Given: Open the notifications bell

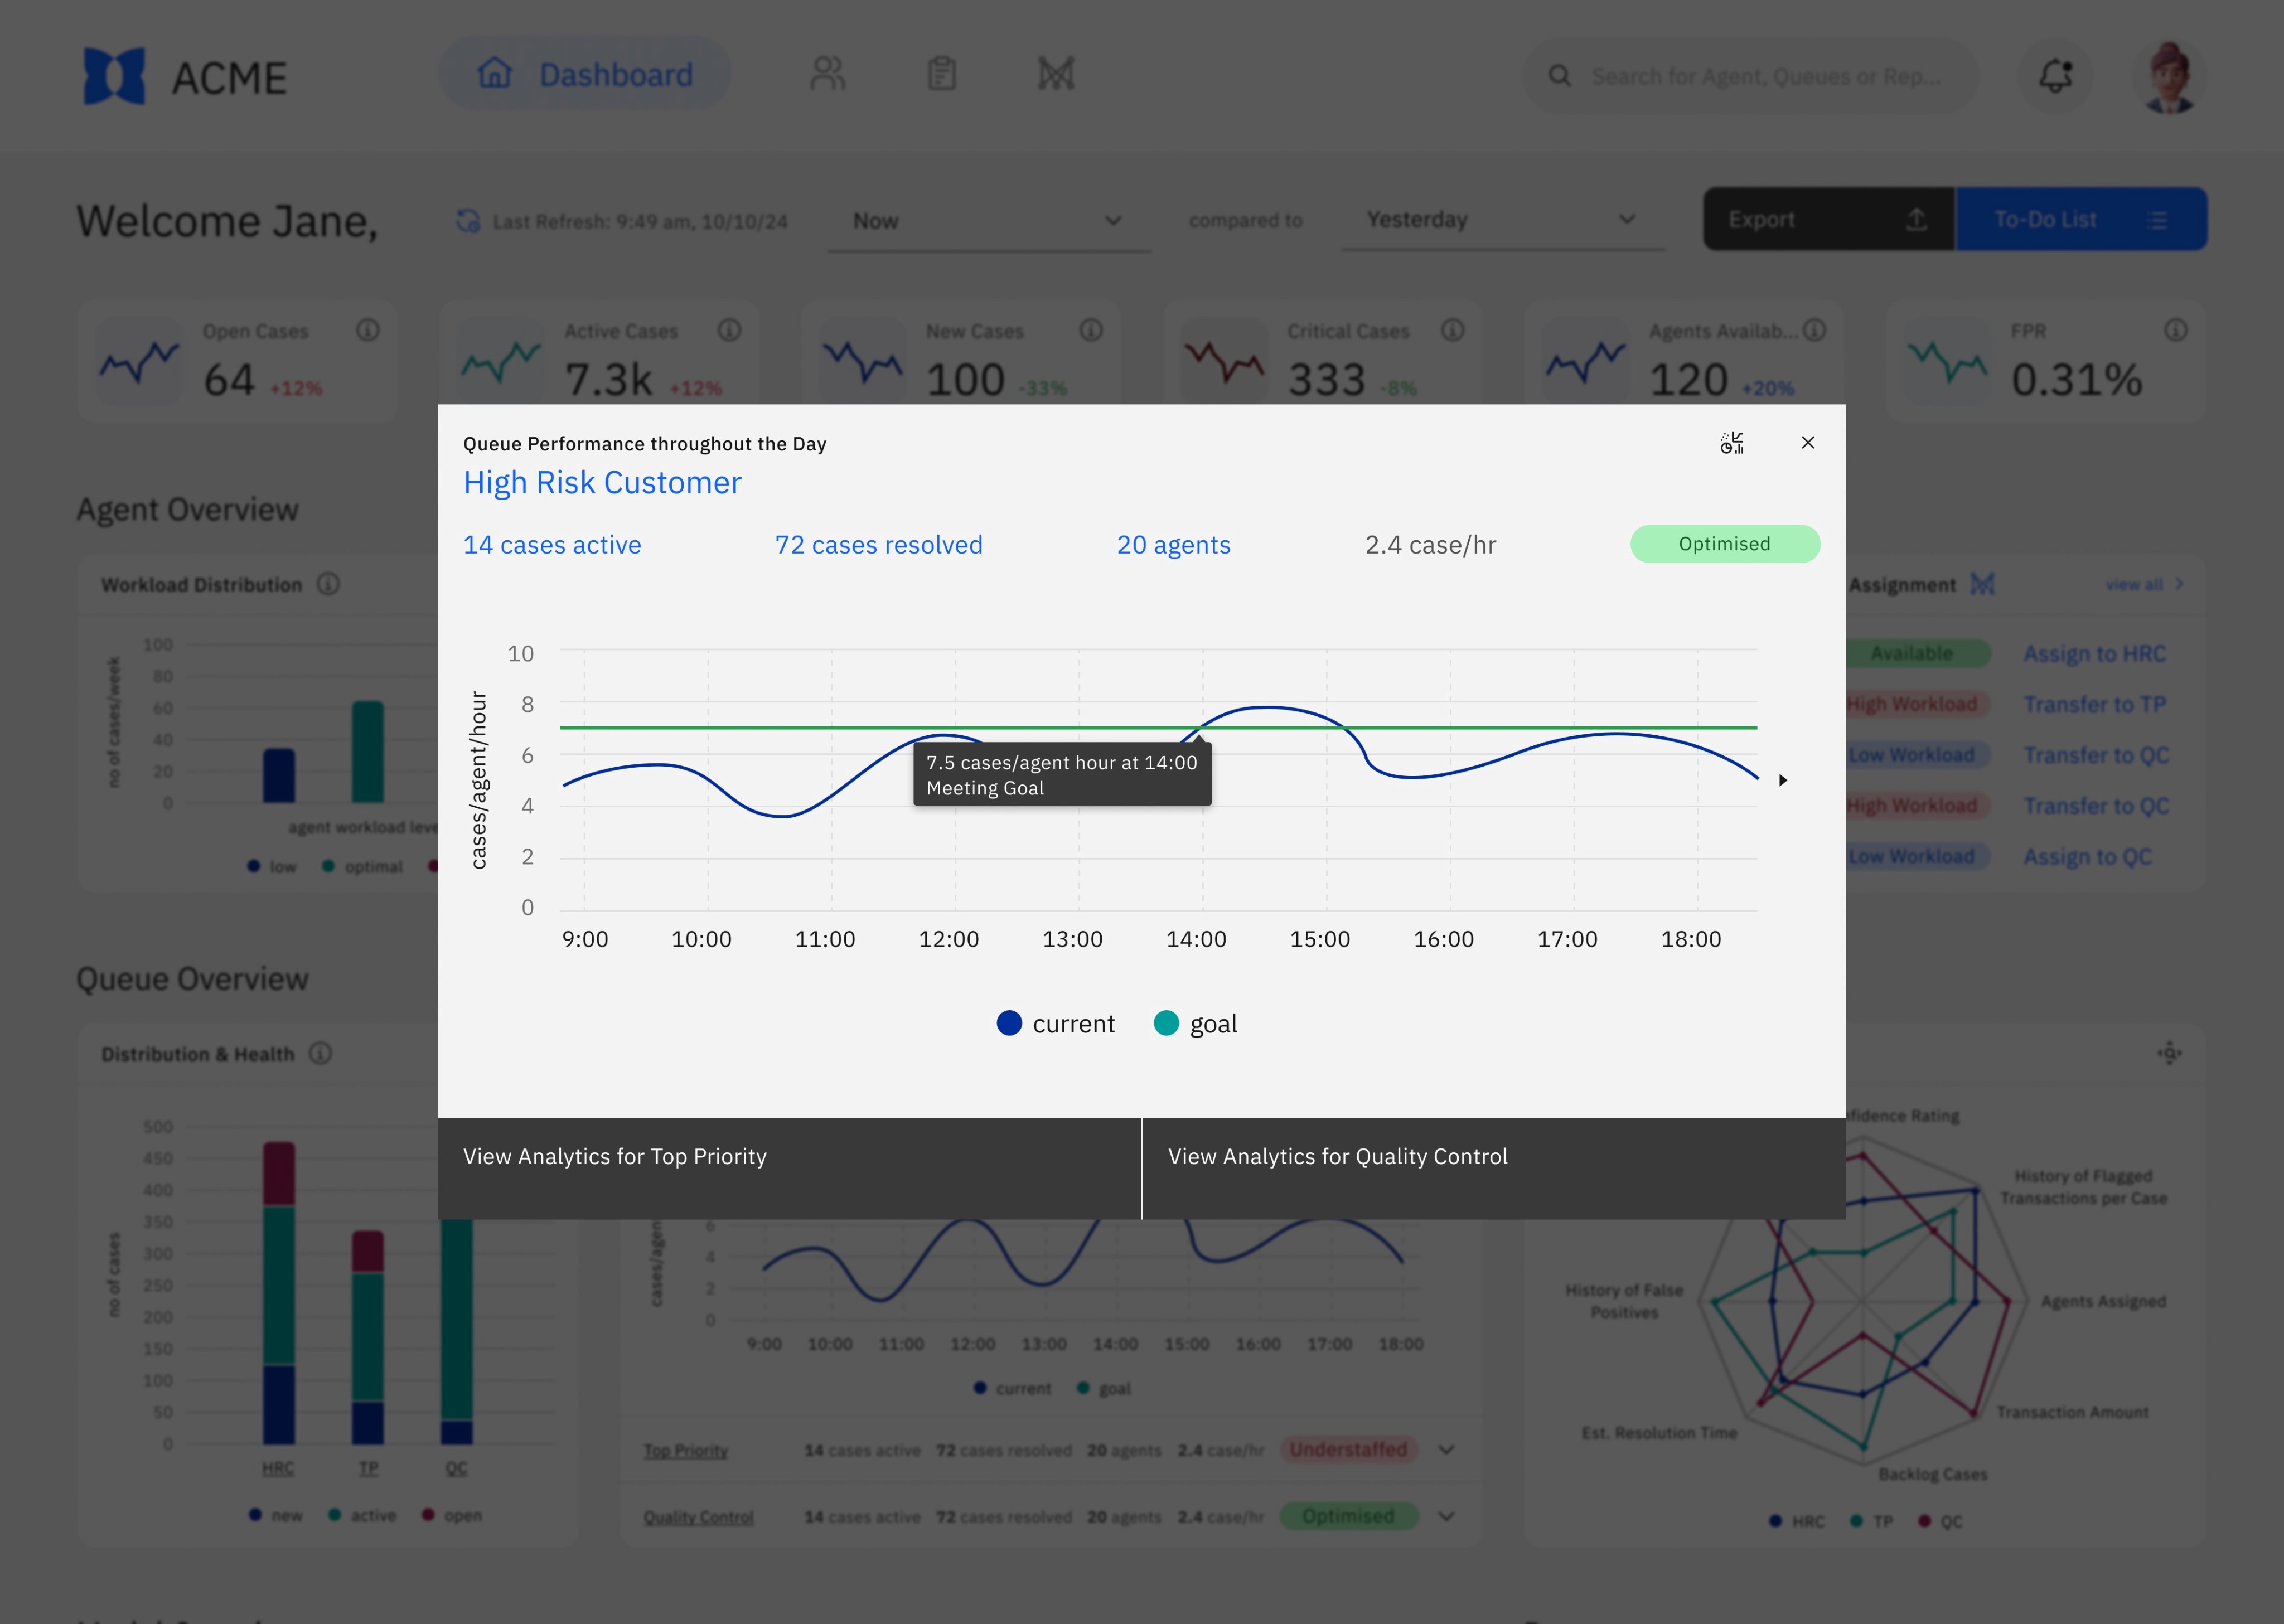Looking at the screenshot, I should click(x=2056, y=76).
